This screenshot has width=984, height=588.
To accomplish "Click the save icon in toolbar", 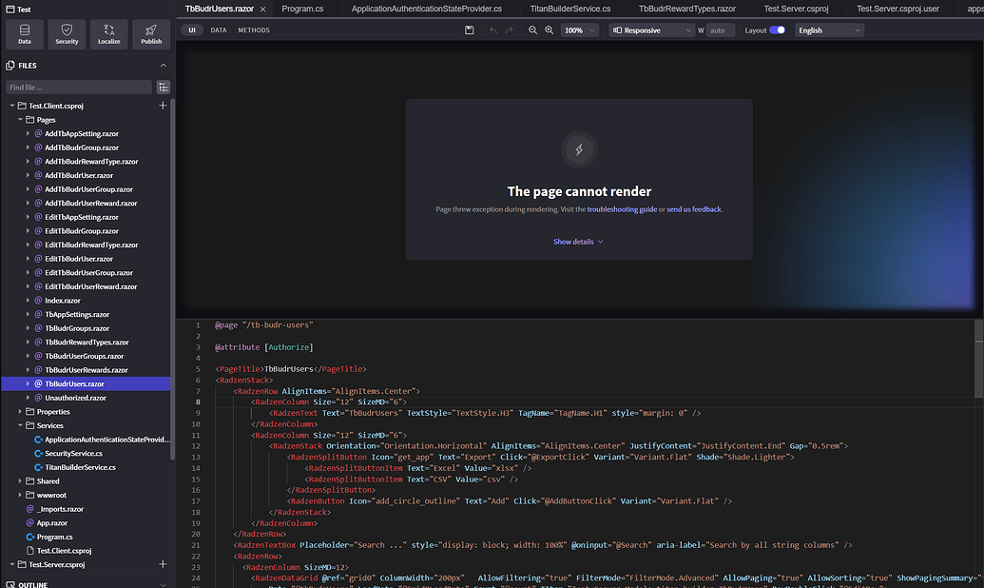I will click(x=469, y=30).
